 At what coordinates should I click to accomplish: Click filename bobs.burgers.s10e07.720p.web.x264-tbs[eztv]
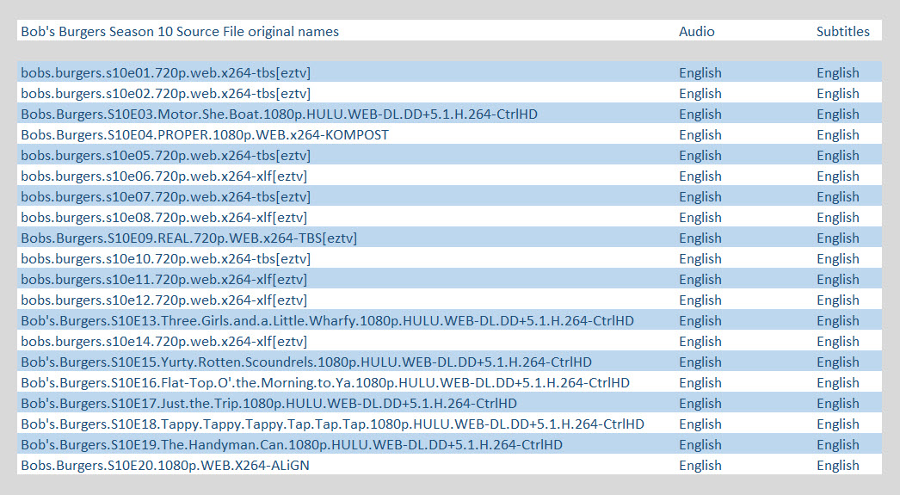pos(165,197)
